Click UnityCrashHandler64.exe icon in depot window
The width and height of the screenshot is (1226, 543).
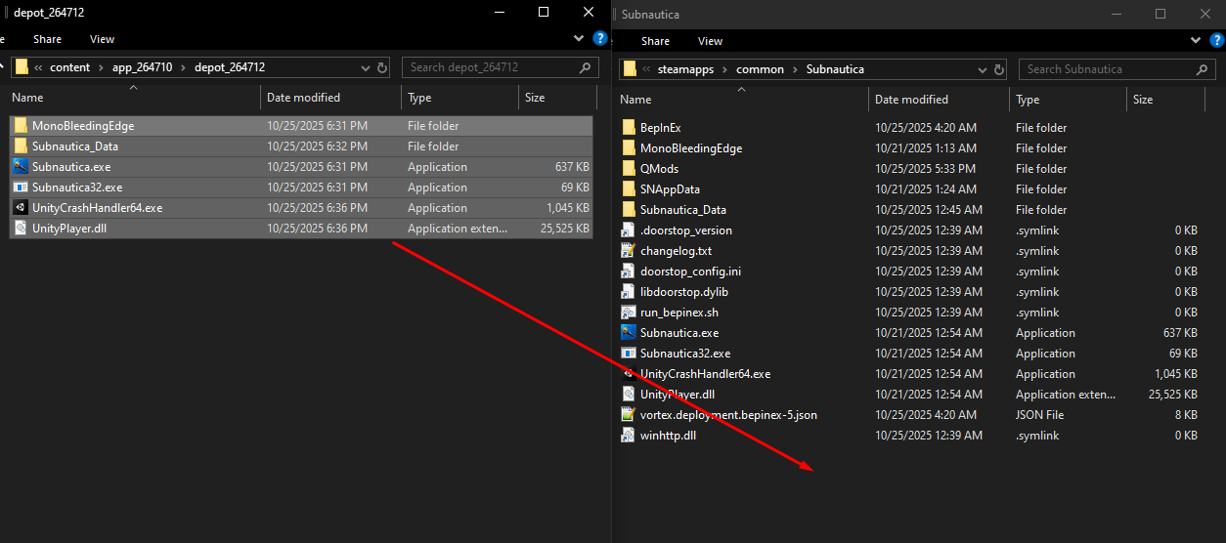point(21,208)
